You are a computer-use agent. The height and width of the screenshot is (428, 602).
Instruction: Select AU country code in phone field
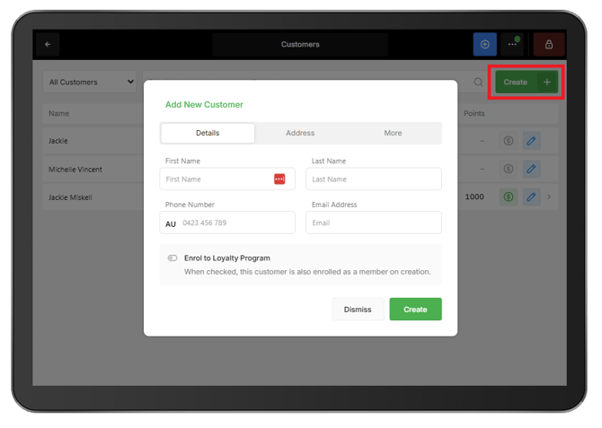click(x=171, y=224)
